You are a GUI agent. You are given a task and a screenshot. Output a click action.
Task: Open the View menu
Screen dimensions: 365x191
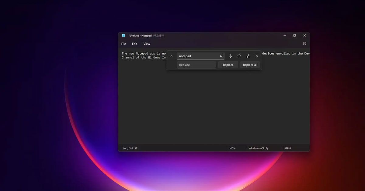(147, 44)
